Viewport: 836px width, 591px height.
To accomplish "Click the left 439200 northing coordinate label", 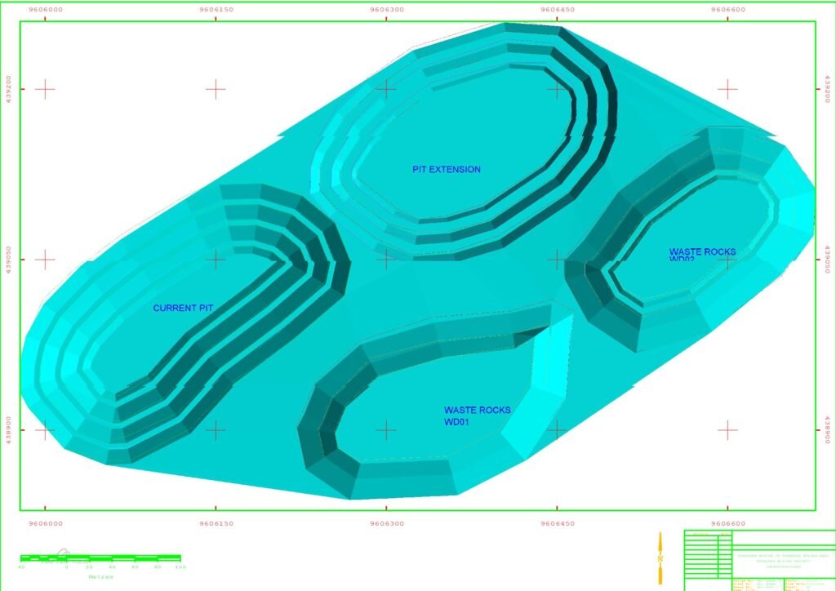I will click(8, 88).
